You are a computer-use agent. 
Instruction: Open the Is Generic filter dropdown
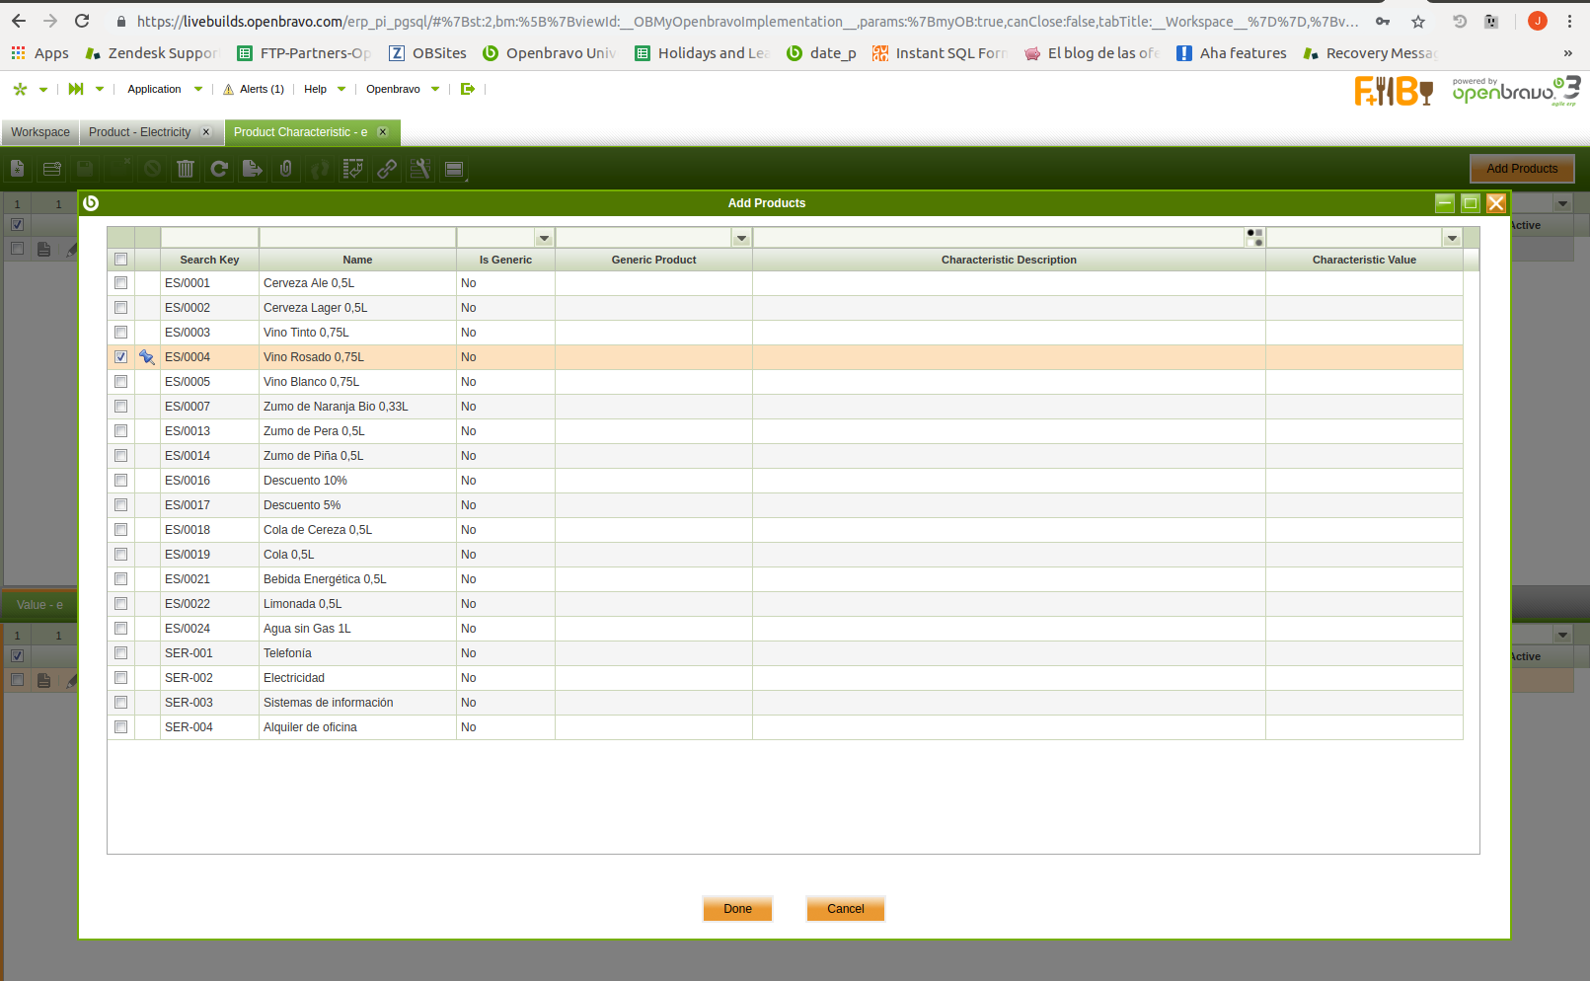tap(544, 238)
